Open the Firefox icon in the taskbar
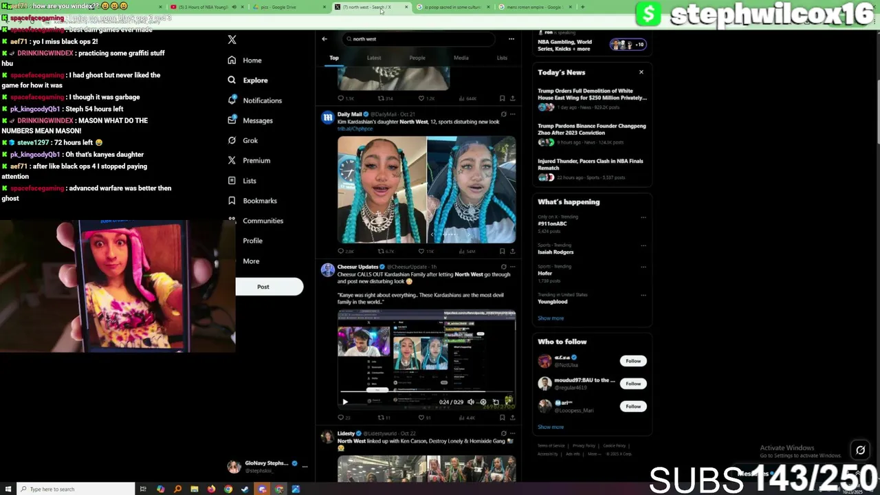The width and height of the screenshot is (880, 495). click(x=211, y=489)
